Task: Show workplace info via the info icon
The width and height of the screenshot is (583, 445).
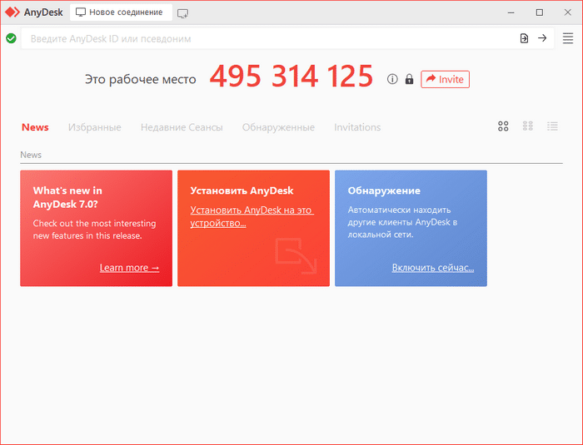Action: [x=392, y=79]
